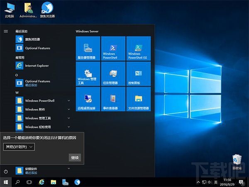Open Task View on the taskbar

point(29,182)
